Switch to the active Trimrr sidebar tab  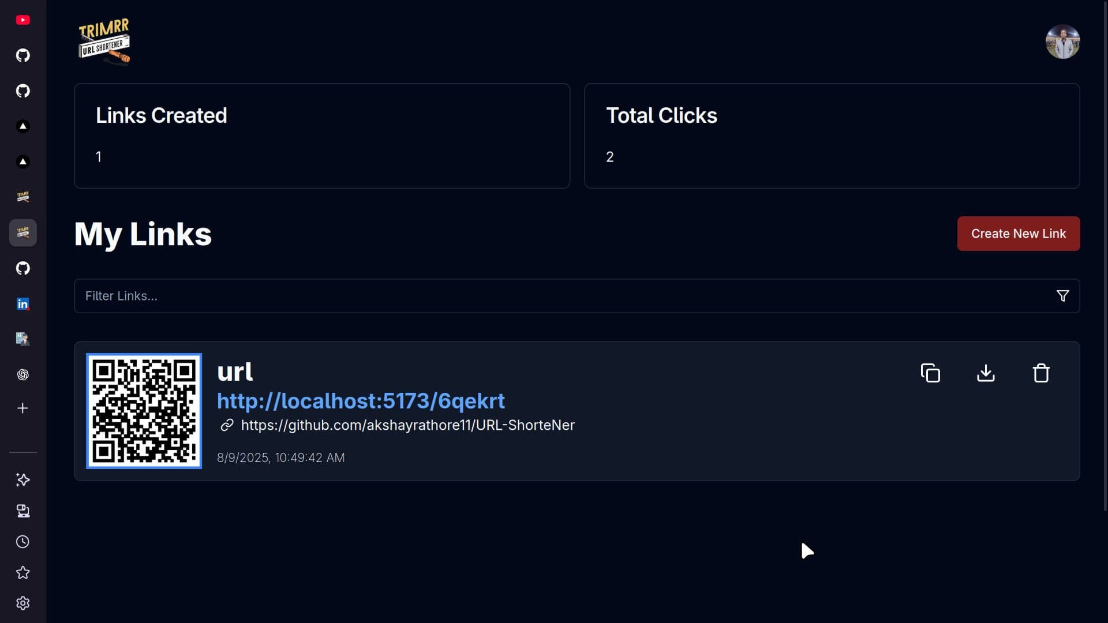[x=23, y=232]
